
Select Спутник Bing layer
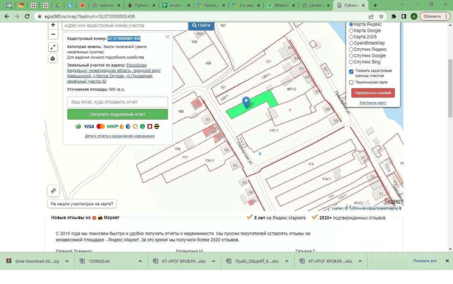[351, 62]
